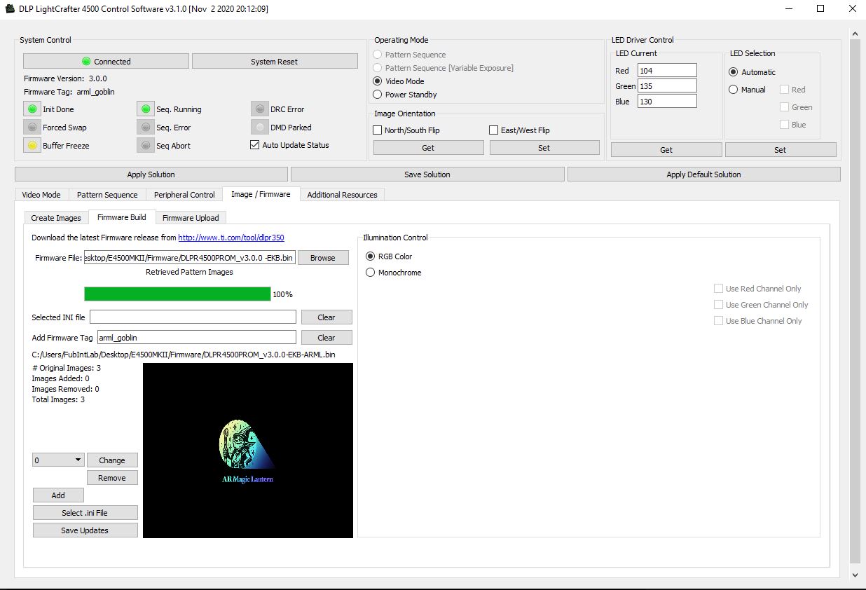Click Select .ini File button
This screenshot has width=866, height=590.
tap(85, 513)
